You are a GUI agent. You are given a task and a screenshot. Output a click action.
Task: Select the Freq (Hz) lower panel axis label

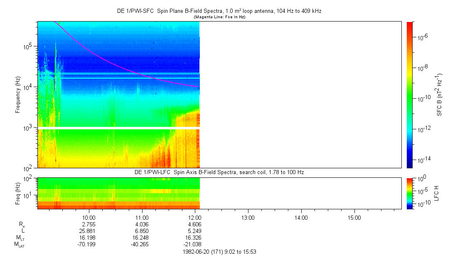coord(18,193)
